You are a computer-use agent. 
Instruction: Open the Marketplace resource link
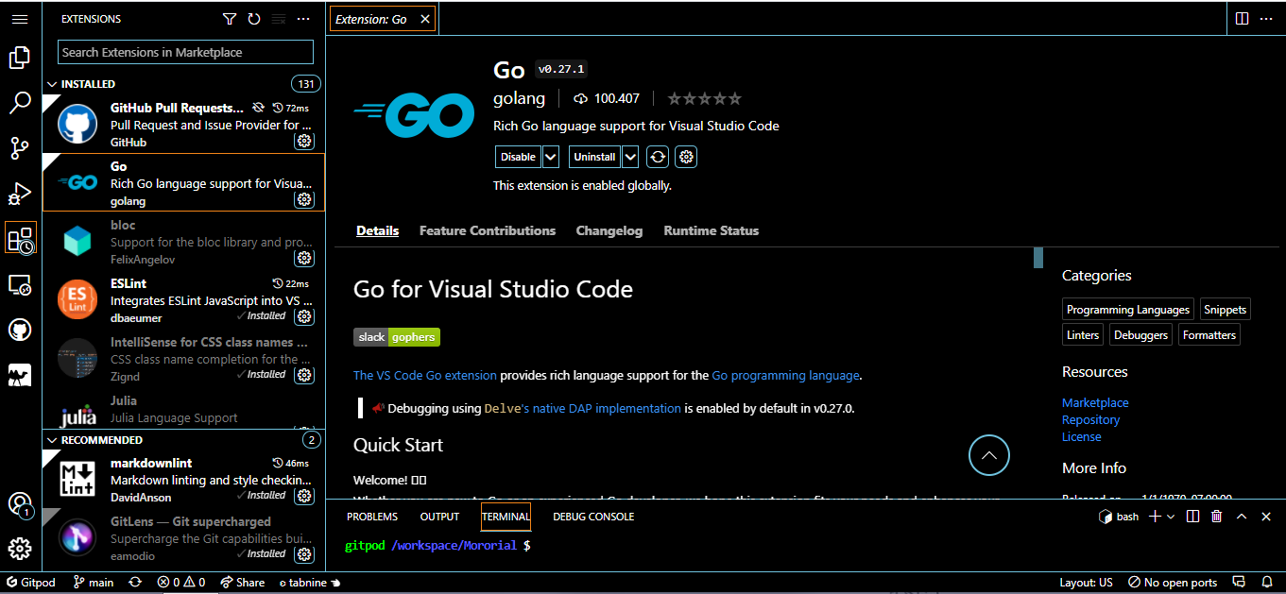click(x=1095, y=402)
